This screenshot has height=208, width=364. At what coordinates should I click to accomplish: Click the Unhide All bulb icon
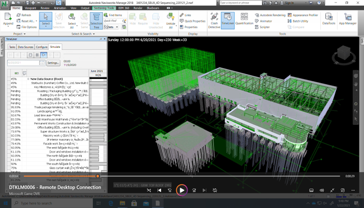(171, 17)
